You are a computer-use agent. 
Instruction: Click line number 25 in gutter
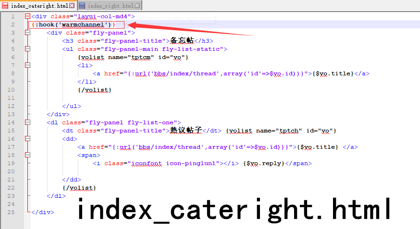point(11,212)
